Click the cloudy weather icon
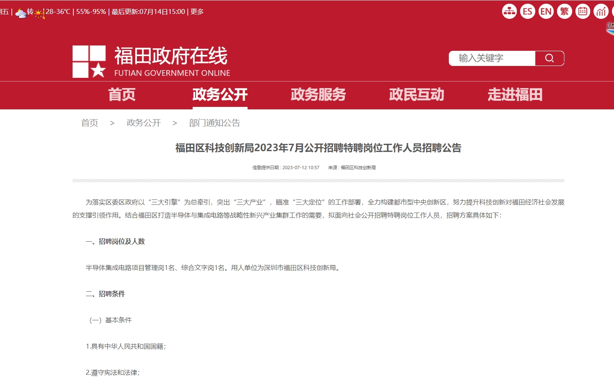The height and width of the screenshot is (392, 614). coord(20,13)
